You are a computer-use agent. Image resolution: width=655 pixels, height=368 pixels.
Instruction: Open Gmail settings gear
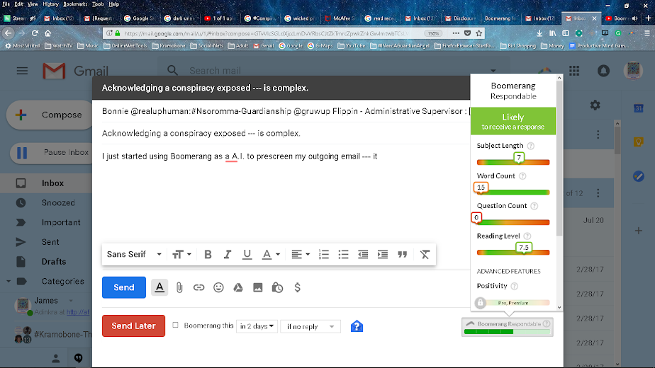[x=595, y=105]
